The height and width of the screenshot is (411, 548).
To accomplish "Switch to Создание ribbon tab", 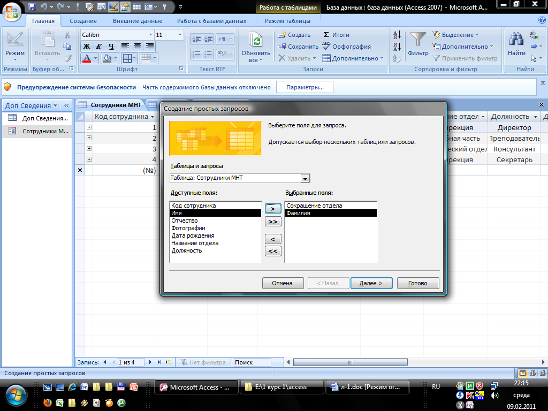I will click(83, 21).
